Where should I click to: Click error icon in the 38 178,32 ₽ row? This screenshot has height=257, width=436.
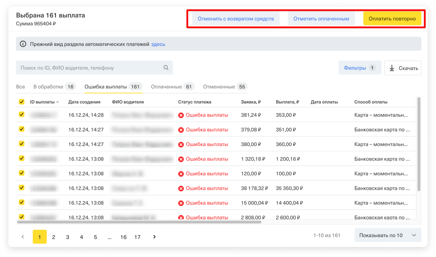coord(181,189)
